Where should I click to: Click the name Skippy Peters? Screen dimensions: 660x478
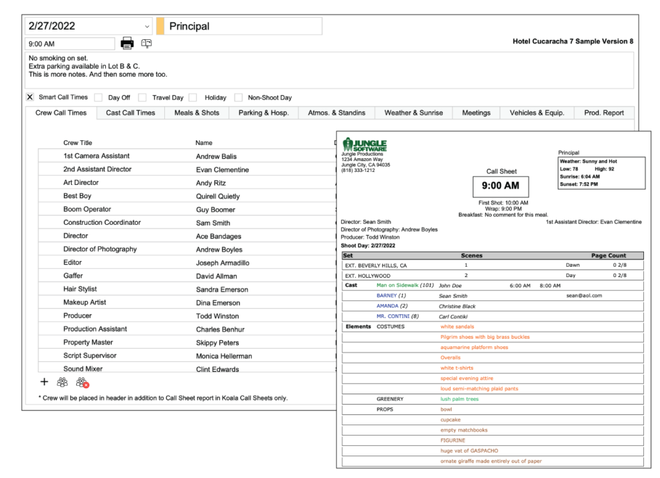tap(218, 343)
